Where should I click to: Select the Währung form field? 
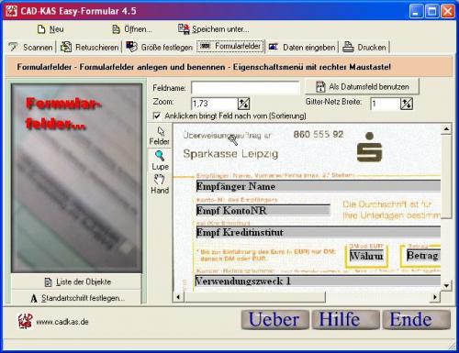366,256
